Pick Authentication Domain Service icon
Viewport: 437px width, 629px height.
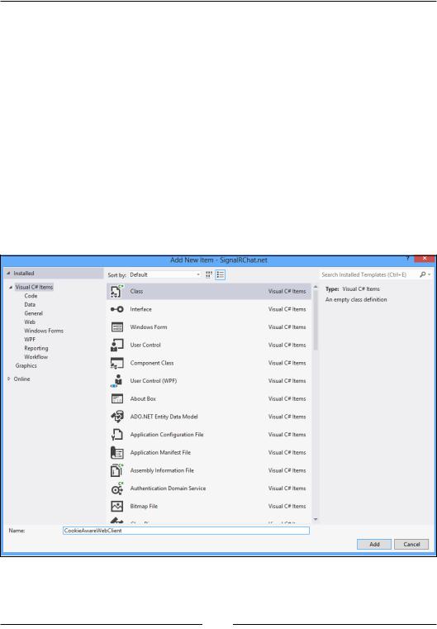point(116,488)
